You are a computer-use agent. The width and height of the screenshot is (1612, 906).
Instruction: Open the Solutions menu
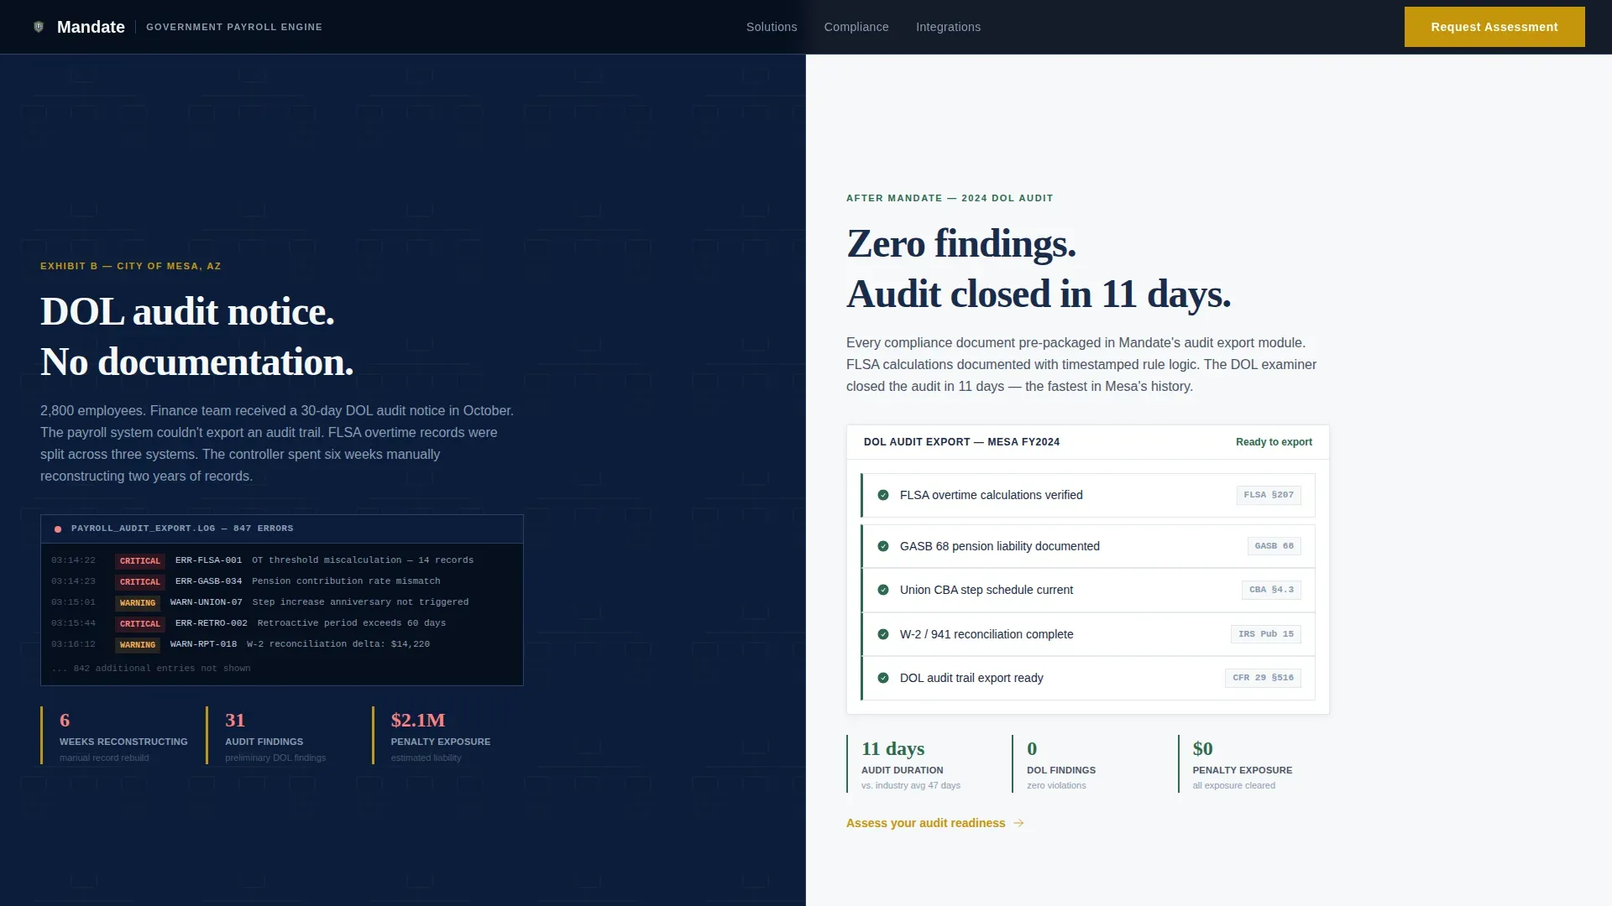point(772,27)
